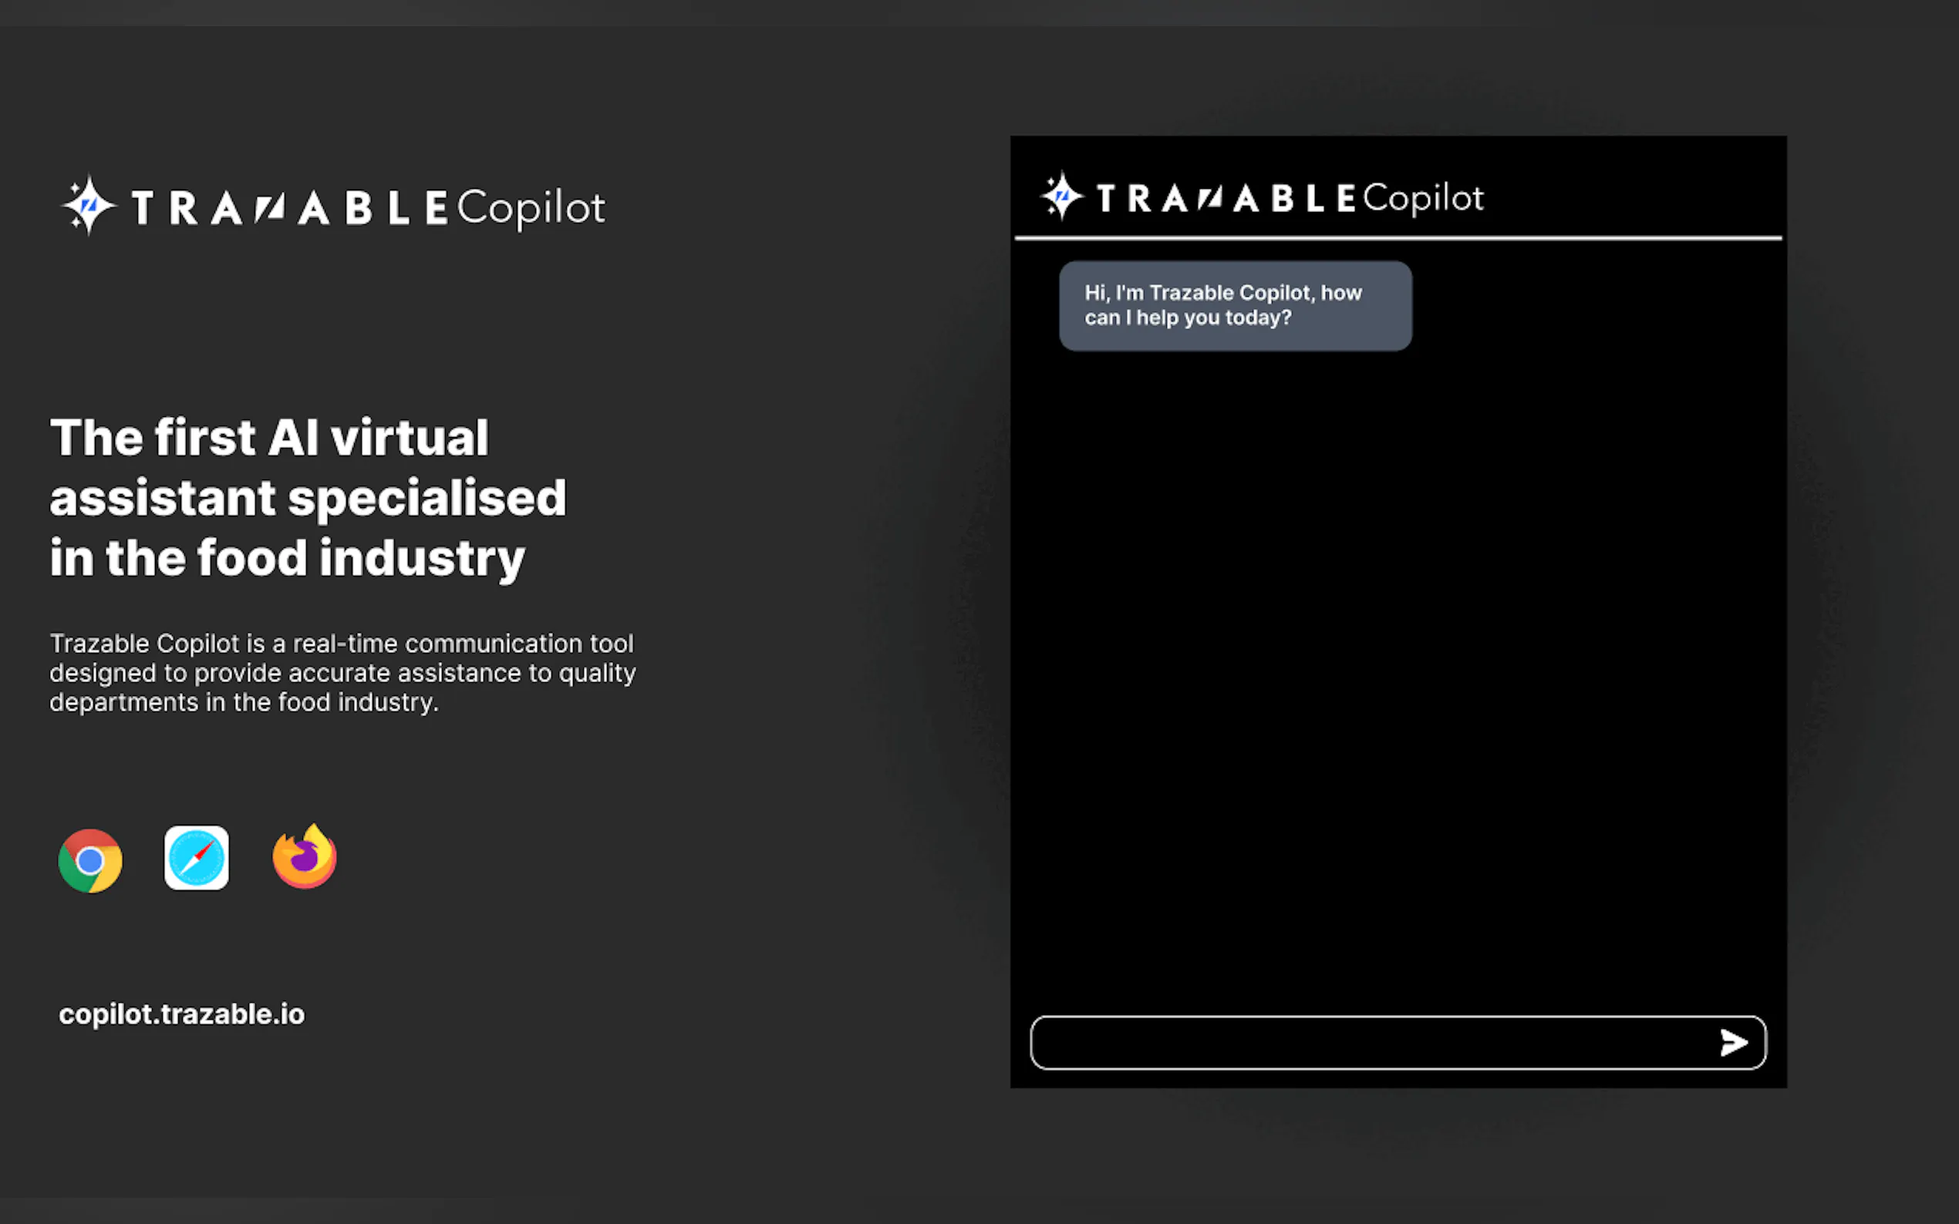Click the chat header title bar
This screenshot has height=1224, width=1959.
tap(1397, 196)
